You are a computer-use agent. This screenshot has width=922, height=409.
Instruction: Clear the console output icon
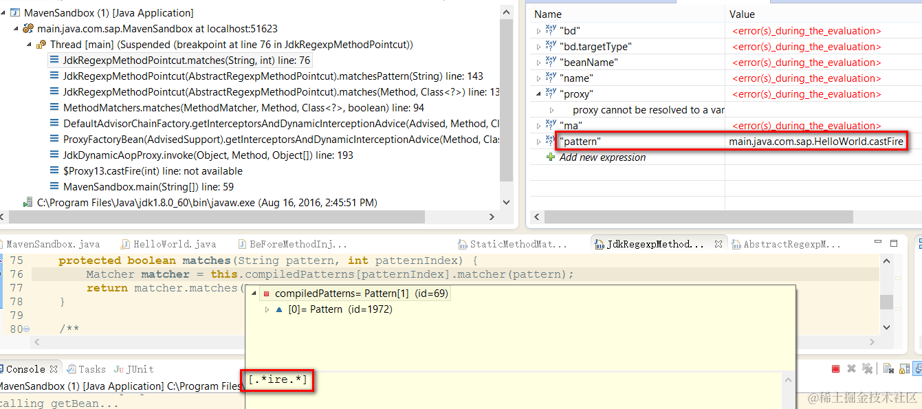[x=888, y=369]
